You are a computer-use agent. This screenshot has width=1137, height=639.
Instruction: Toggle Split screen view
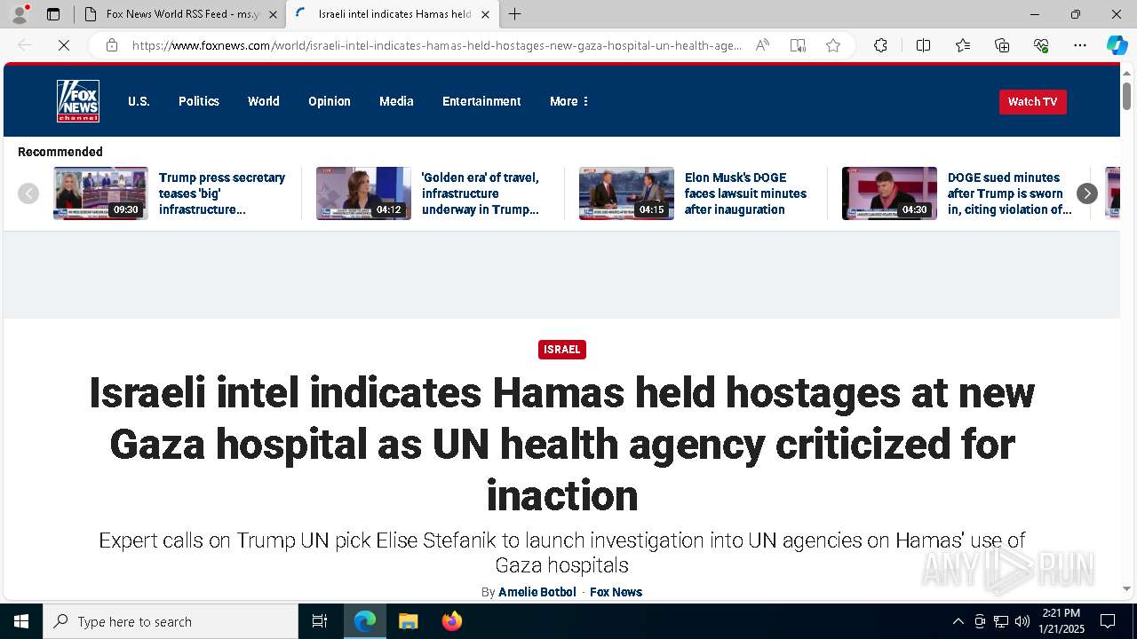[923, 45]
